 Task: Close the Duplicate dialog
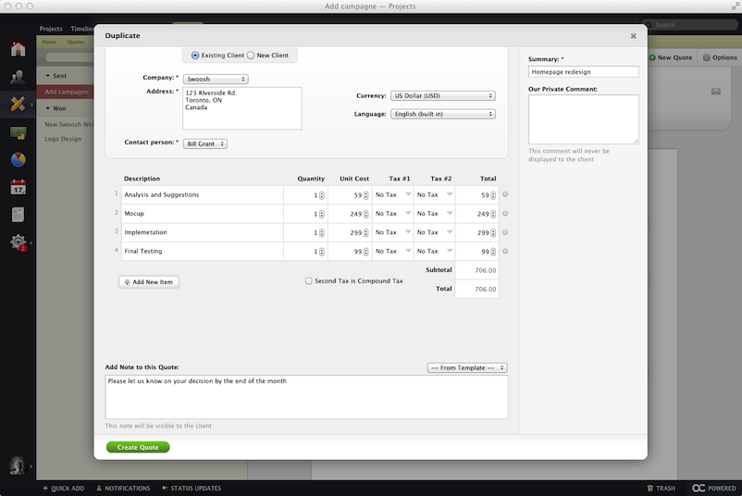(x=633, y=36)
